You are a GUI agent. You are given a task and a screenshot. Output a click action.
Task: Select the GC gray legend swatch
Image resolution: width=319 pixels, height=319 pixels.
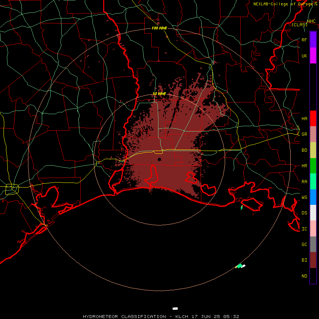(313, 244)
